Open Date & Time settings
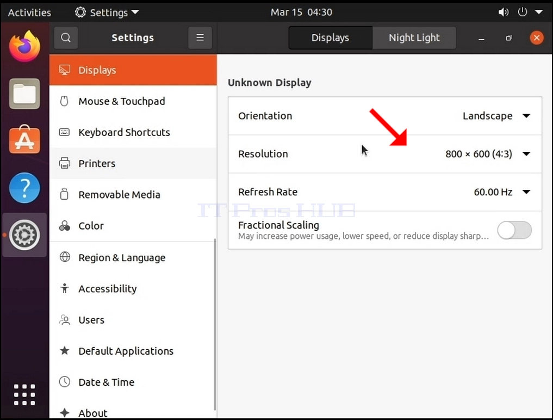The width and height of the screenshot is (553, 420). [133, 382]
